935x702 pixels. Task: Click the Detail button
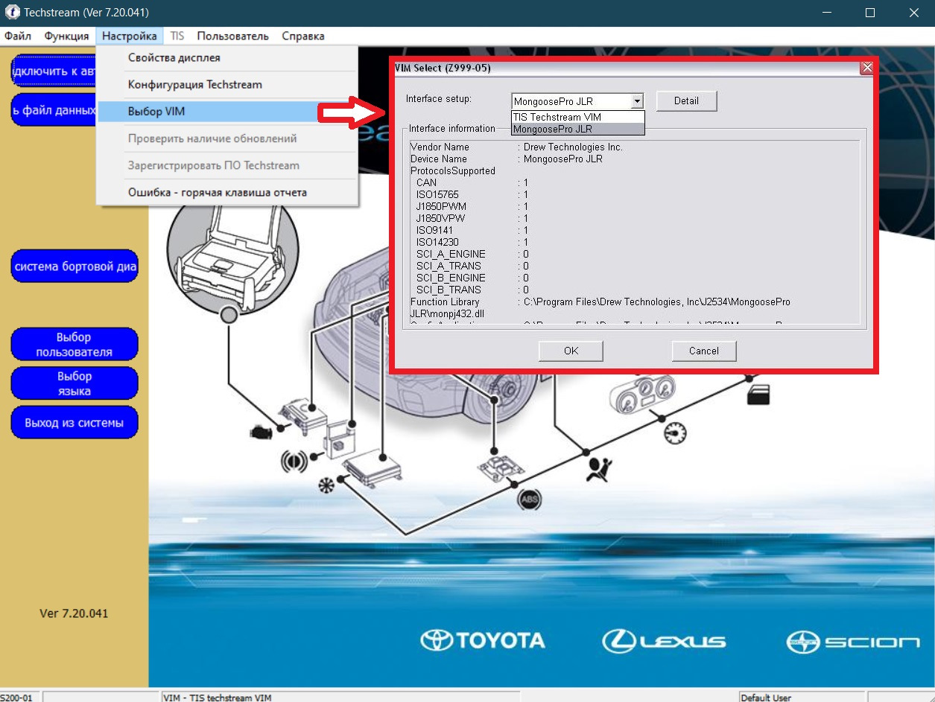tap(686, 101)
